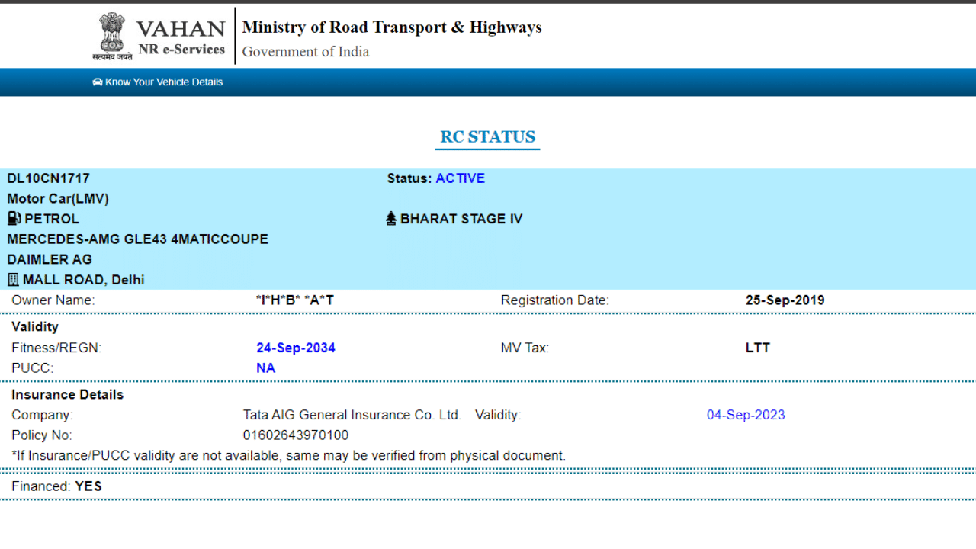Click the building icon beside MALL ROAD
This screenshot has width=976, height=549.
(13, 280)
